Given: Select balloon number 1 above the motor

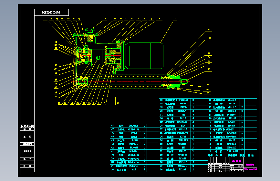Looking at the screenshot, I should 175,19.
